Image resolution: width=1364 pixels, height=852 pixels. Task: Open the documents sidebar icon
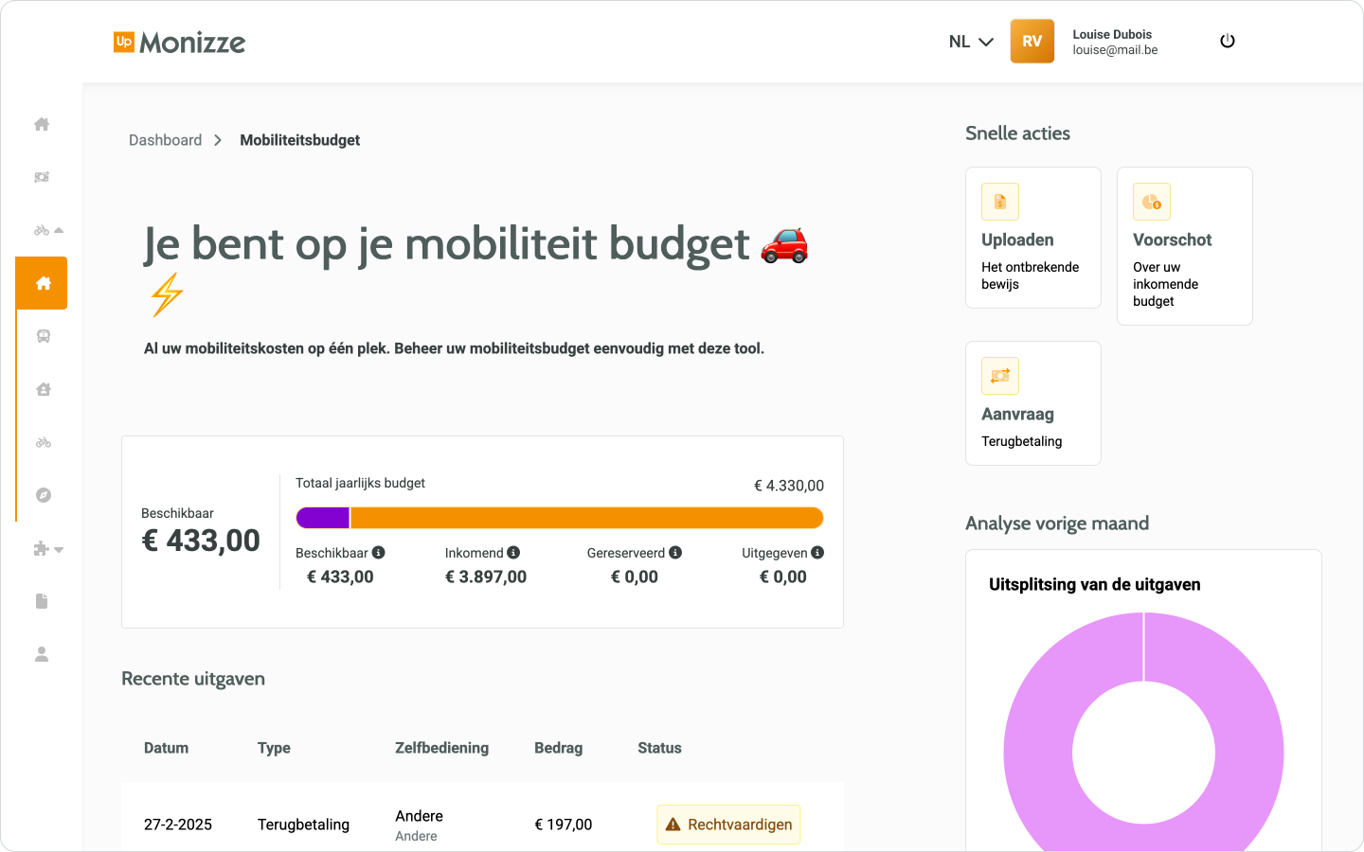click(x=42, y=601)
